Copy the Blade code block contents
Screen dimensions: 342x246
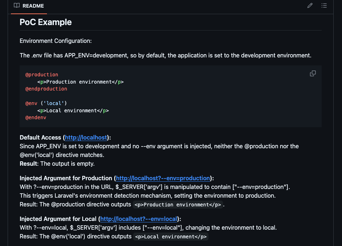(x=313, y=73)
